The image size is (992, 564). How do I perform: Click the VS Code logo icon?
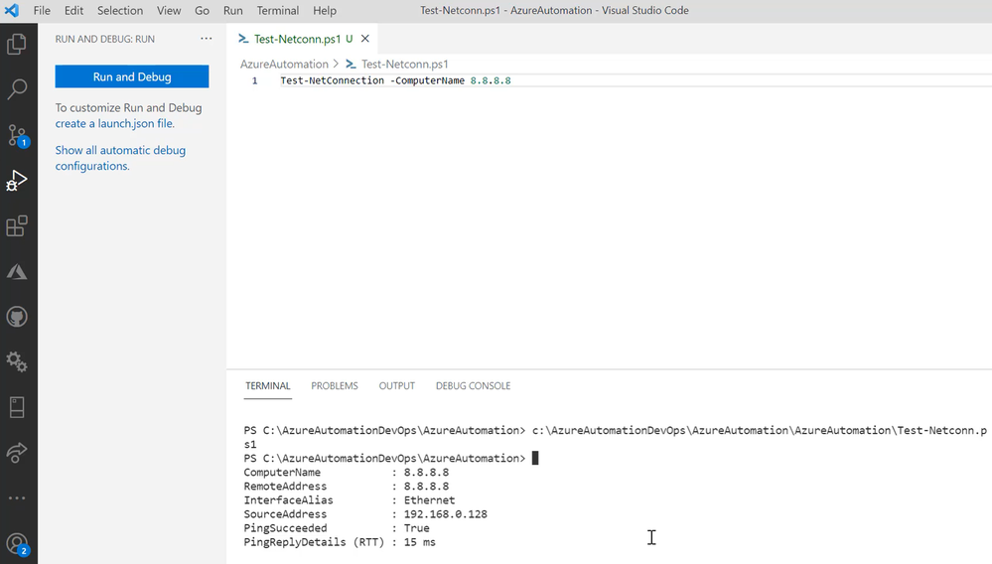(12, 10)
